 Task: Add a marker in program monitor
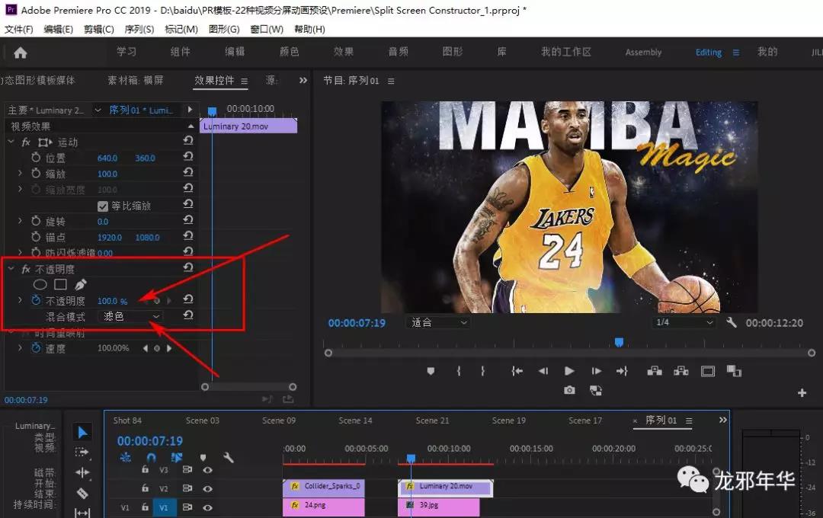[431, 371]
